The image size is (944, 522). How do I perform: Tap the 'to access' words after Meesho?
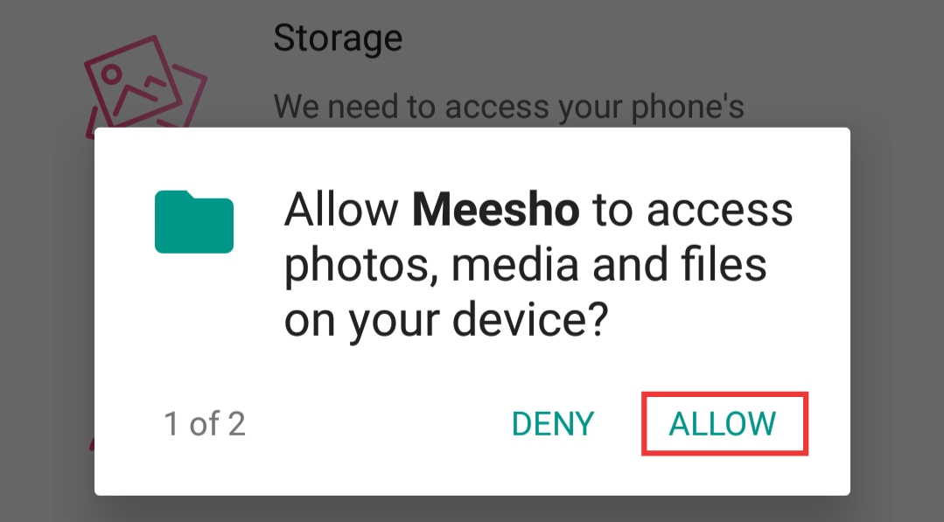(692, 211)
